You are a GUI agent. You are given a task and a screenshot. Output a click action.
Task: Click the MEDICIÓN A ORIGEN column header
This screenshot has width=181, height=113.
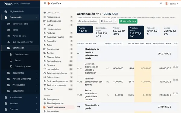tap(143, 43)
